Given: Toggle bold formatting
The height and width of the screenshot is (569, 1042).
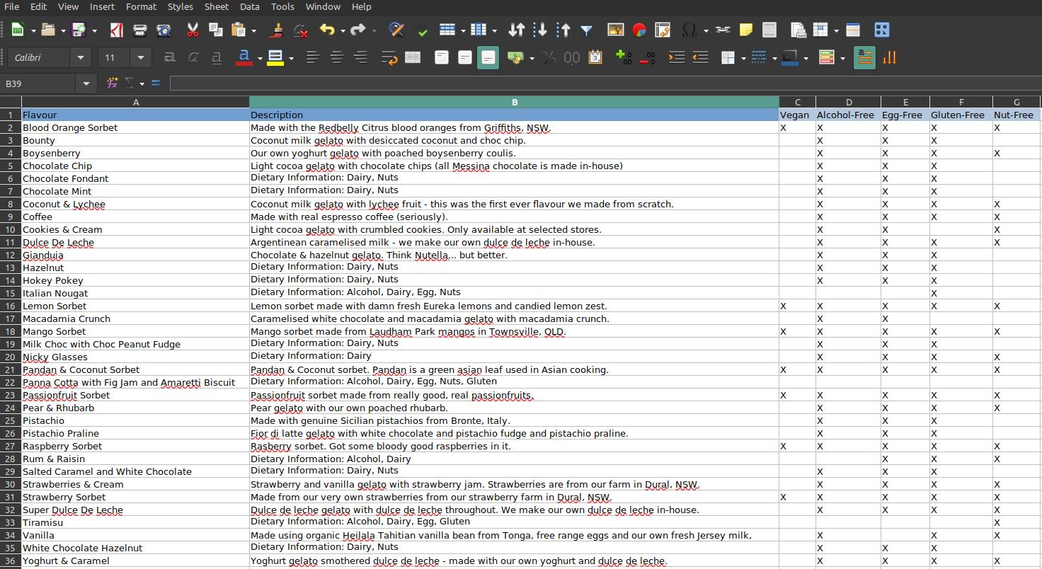Looking at the screenshot, I should (x=170, y=57).
